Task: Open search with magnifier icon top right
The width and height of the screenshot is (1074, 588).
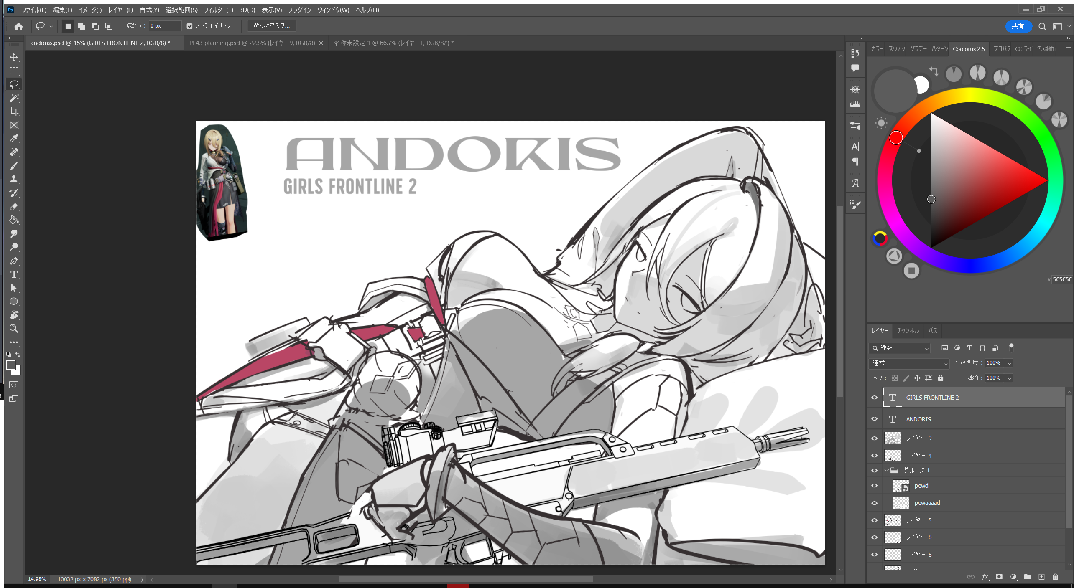Action: pos(1042,26)
